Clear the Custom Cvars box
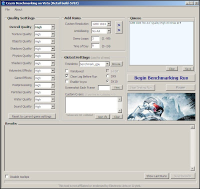This screenshot has height=189, width=200. 117,116
